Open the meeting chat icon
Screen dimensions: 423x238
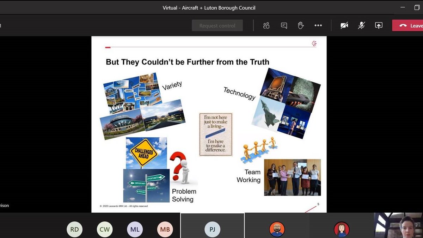point(284,25)
